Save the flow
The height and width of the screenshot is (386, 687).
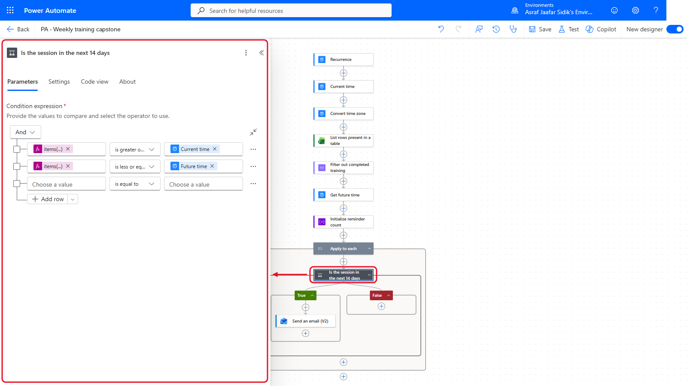(540, 29)
